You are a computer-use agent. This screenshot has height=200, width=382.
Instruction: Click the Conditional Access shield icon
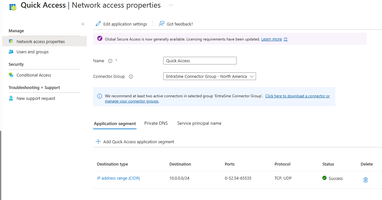[11, 75]
